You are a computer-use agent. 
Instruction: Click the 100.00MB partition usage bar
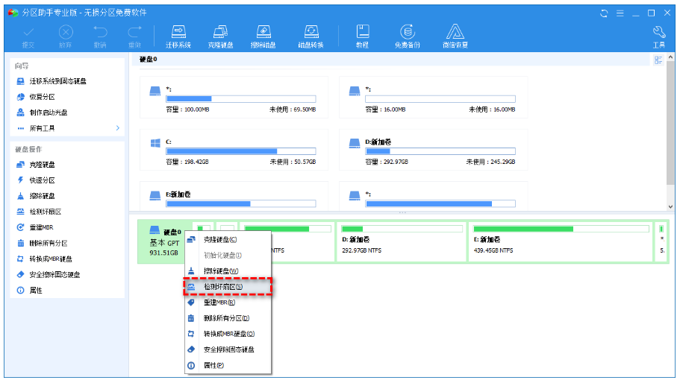click(x=240, y=98)
